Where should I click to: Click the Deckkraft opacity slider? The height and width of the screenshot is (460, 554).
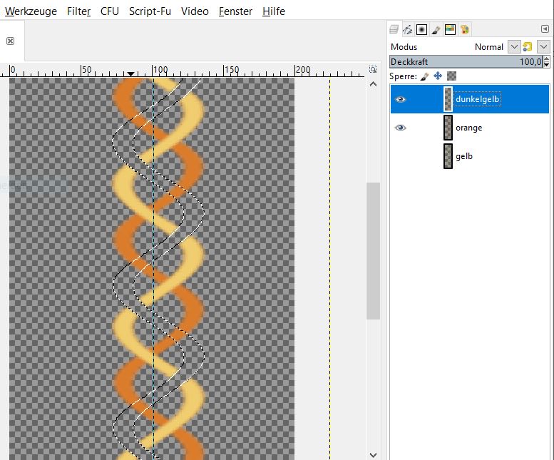pos(466,62)
